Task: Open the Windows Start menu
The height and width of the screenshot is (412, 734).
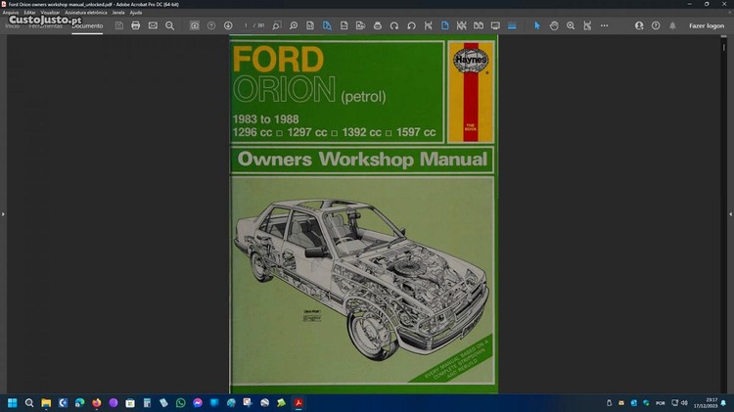Action: coord(13,402)
